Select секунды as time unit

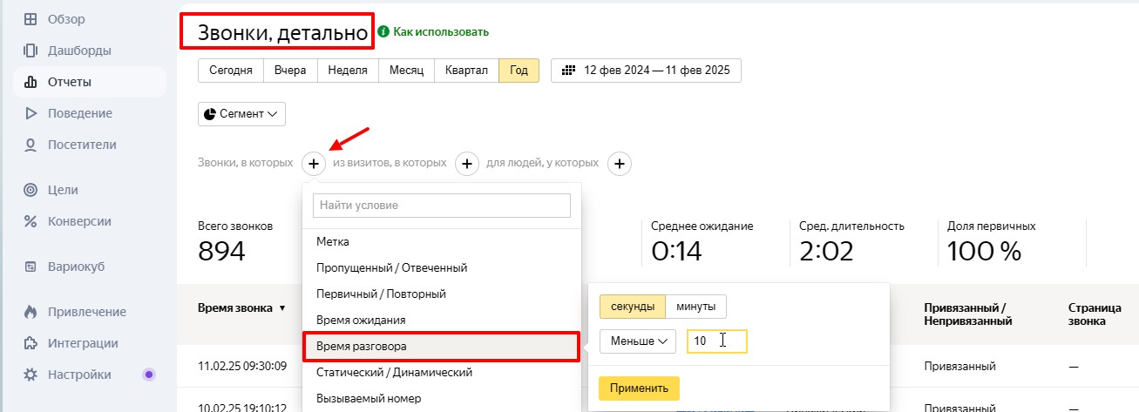(x=633, y=307)
